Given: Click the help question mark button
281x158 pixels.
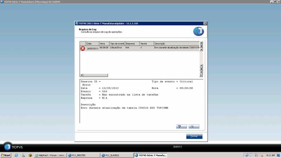Looking at the screenshot, I should point(182,127).
